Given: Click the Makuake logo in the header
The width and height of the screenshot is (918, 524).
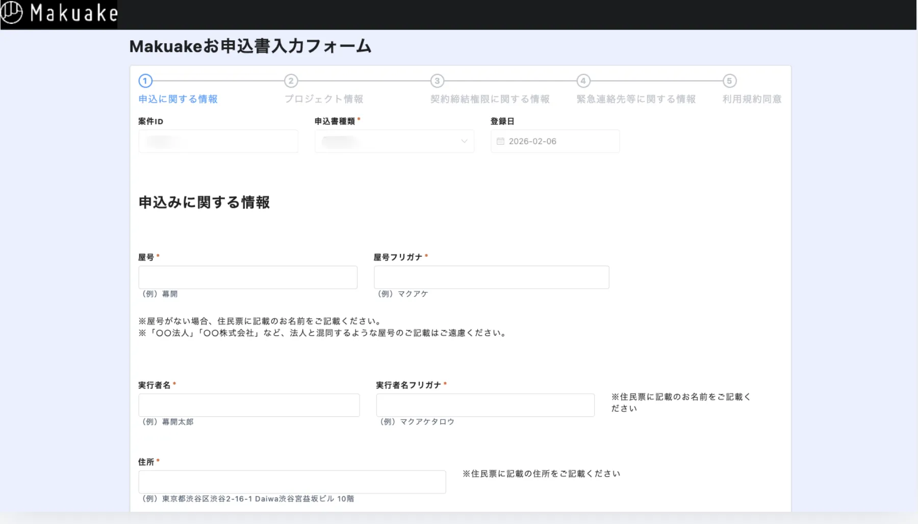Looking at the screenshot, I should pos(59,13).
